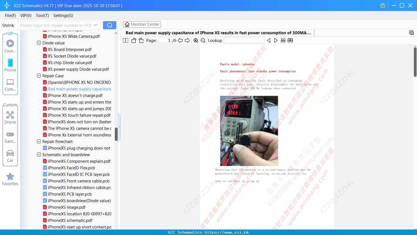Open the Game console category
The height and width of the screenshot is (235, 417).
tap(10, 137)
